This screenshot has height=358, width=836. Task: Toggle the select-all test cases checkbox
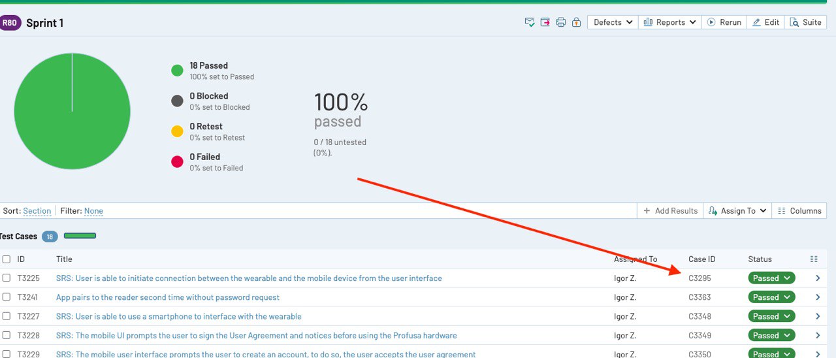[7, 259]
